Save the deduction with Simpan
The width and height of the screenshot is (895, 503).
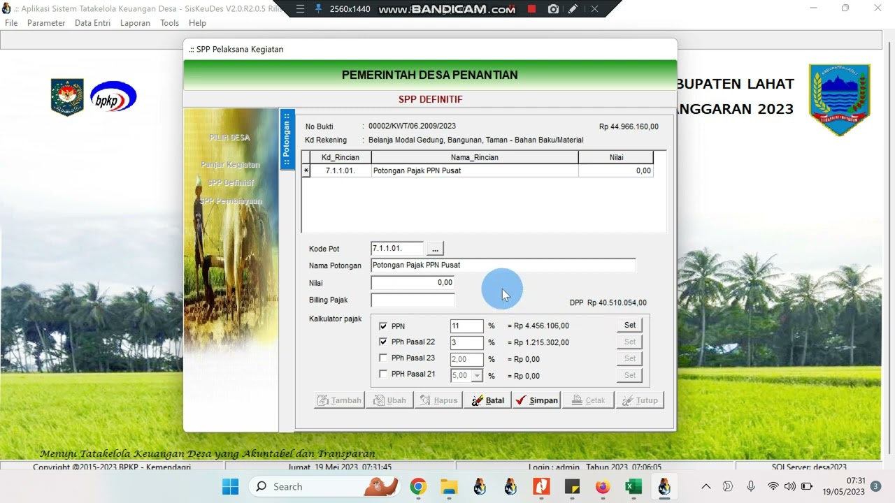pos(536,400)
